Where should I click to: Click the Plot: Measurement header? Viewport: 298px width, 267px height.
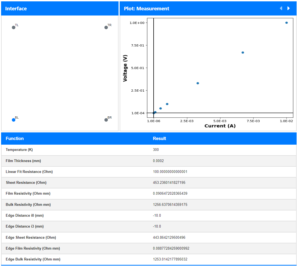208,8
